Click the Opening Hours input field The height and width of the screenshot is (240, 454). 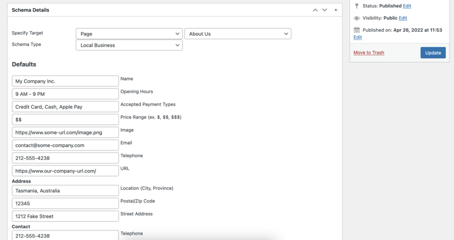tap(65, 94)
